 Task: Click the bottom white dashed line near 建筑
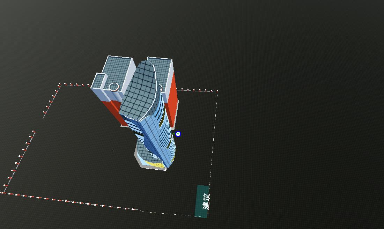click(168, 213)
